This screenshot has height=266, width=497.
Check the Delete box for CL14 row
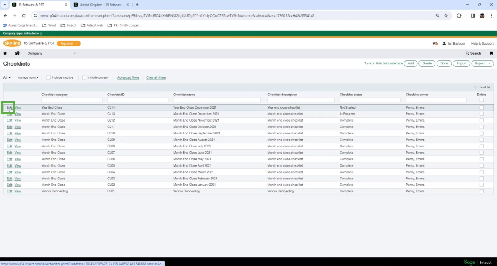point(482,108)
